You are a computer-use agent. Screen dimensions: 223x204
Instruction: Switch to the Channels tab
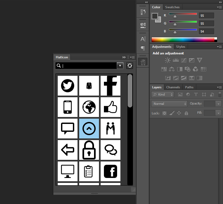(x=173, y=87)
